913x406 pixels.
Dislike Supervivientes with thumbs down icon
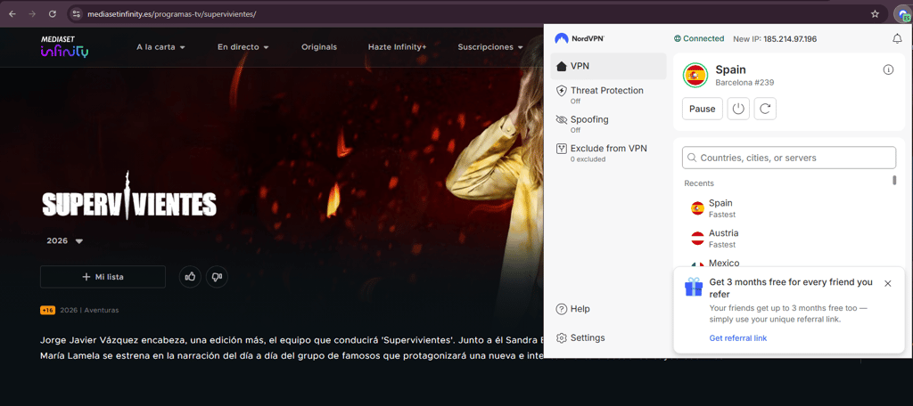point(218,277)
